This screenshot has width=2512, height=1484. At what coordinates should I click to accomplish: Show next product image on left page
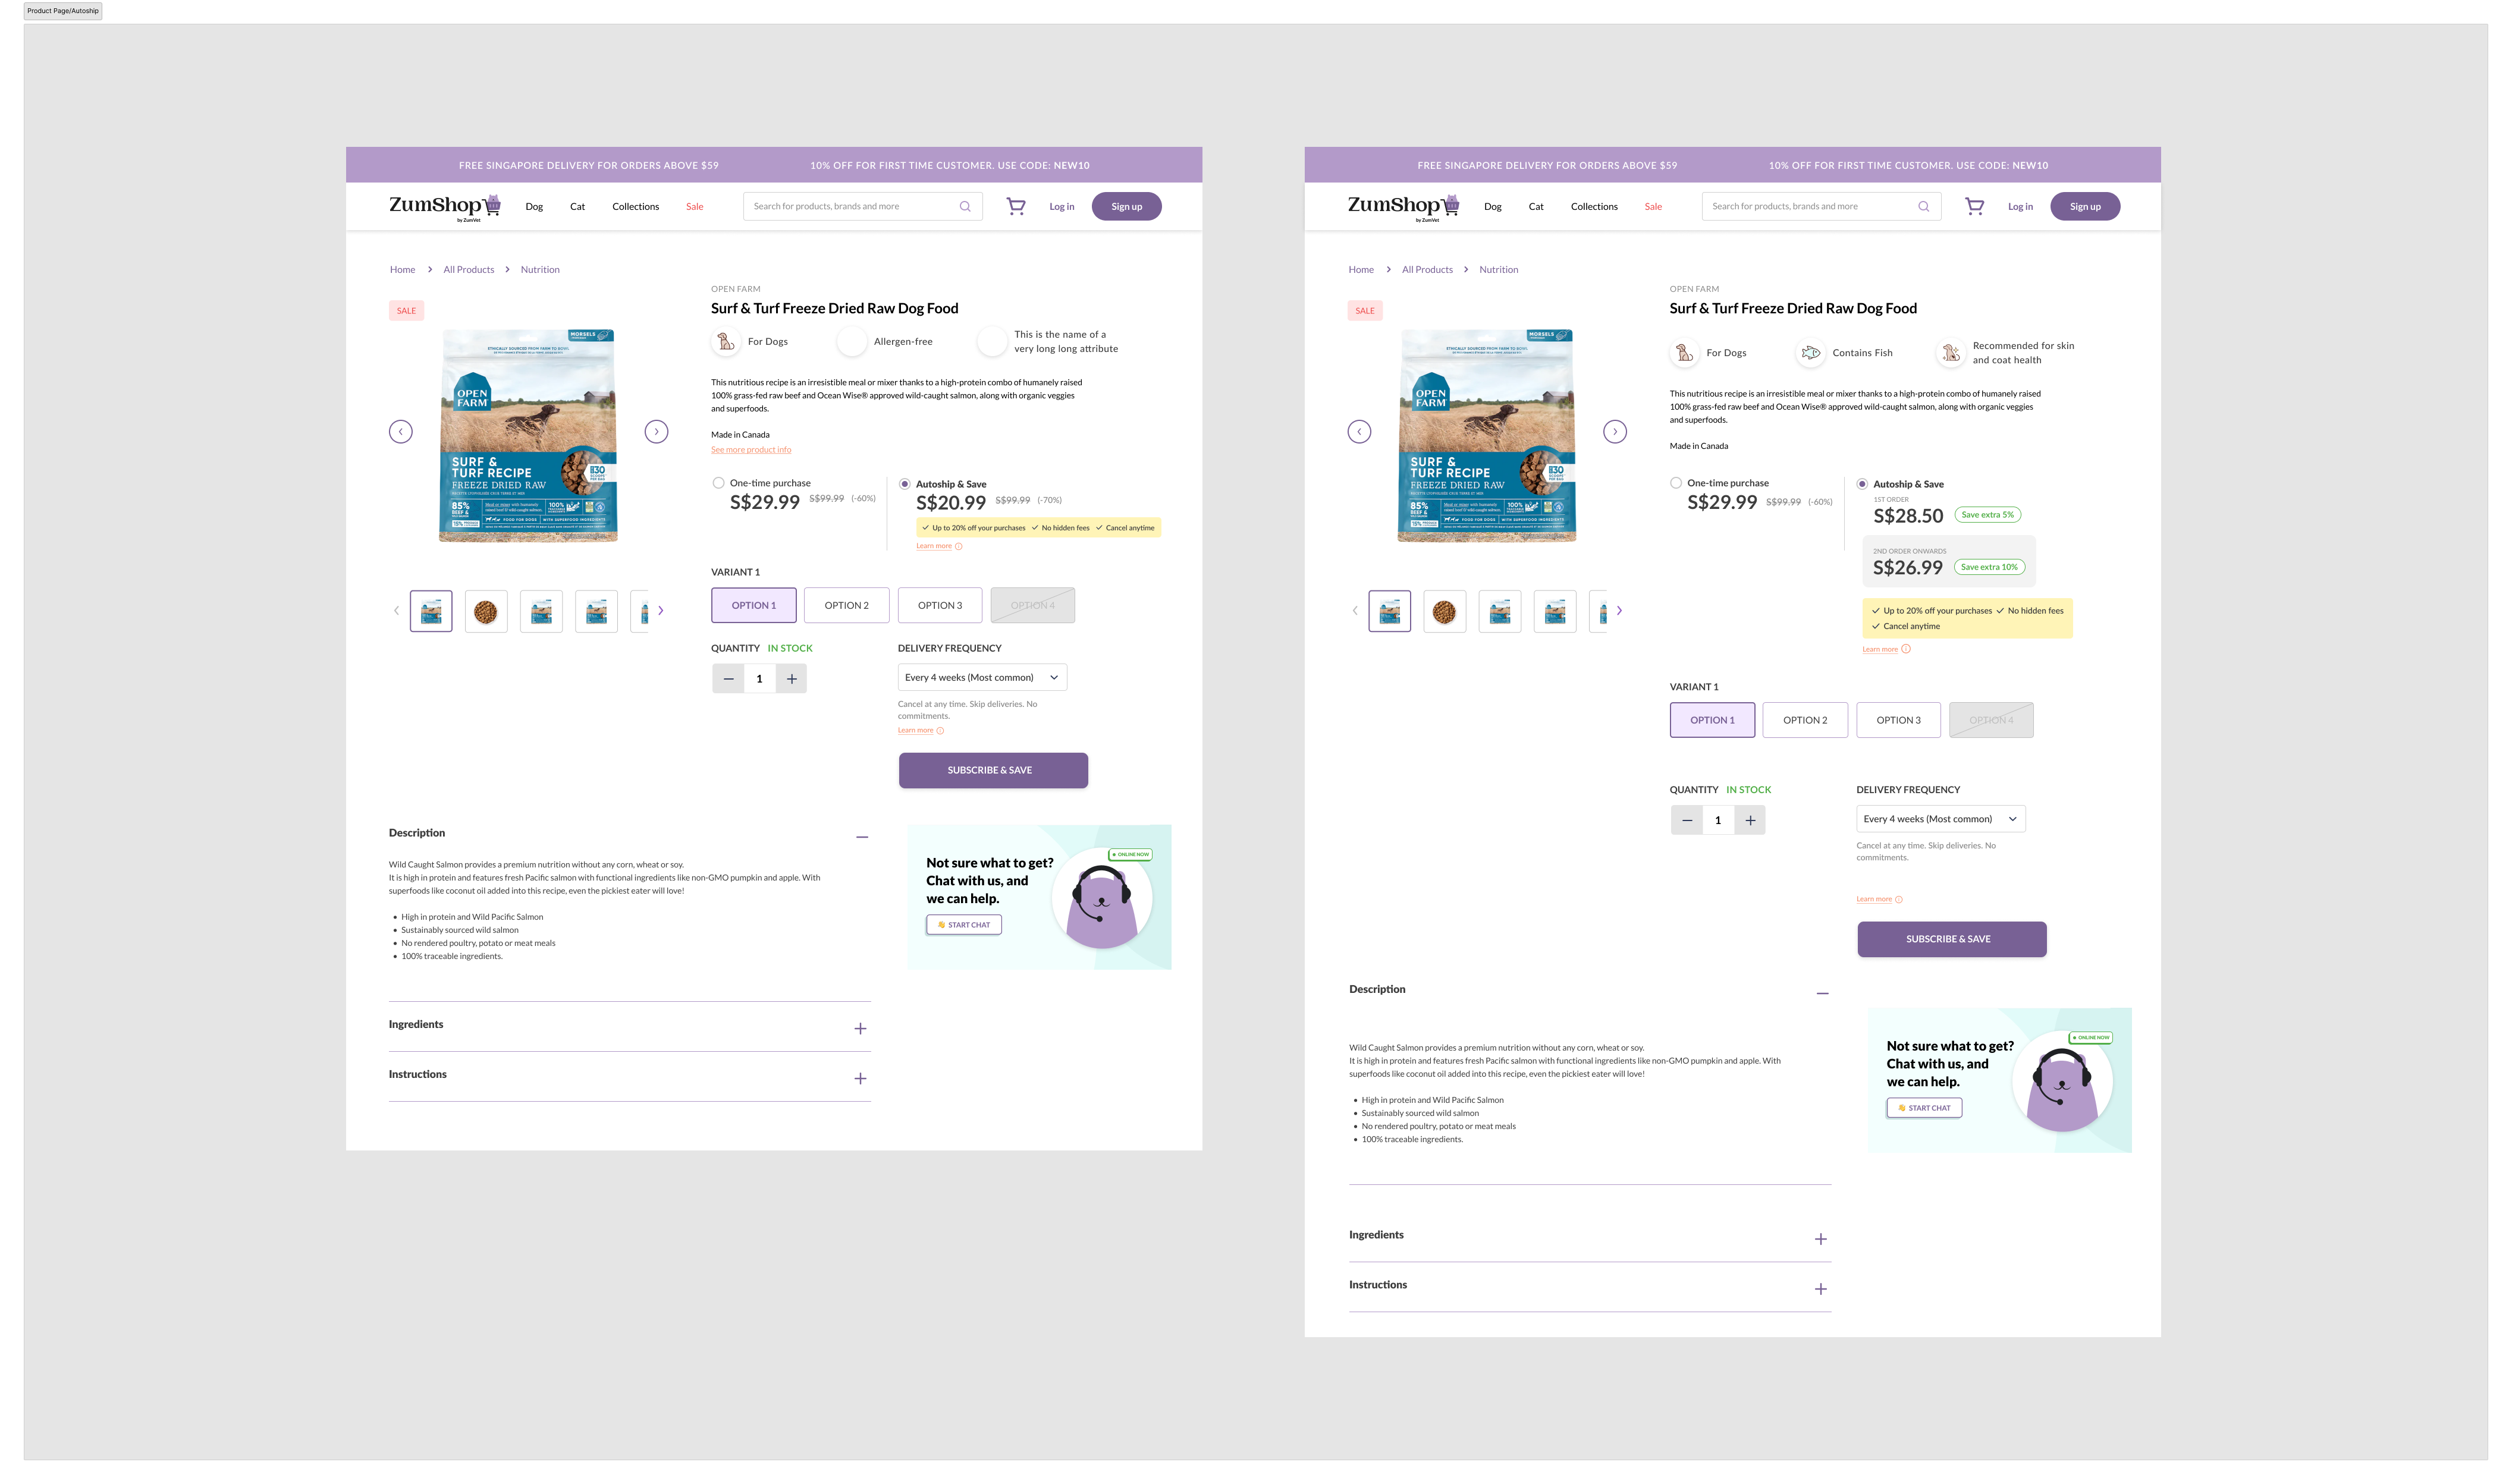click(656, 431)
